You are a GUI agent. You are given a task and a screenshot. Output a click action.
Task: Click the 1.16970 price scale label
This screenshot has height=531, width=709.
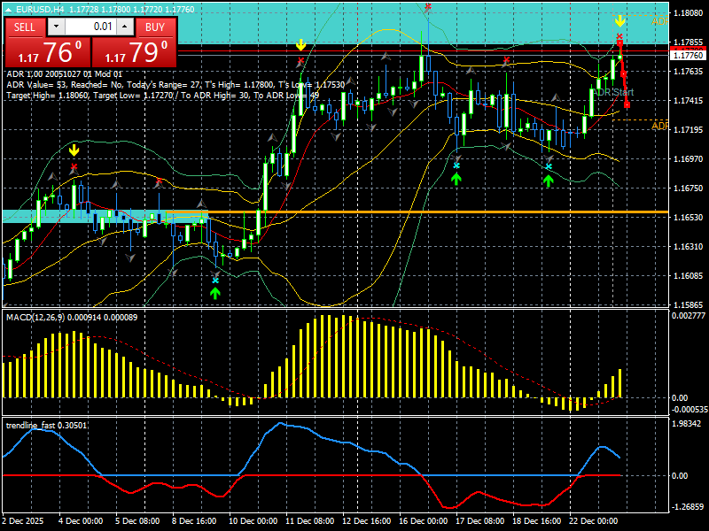689,159
